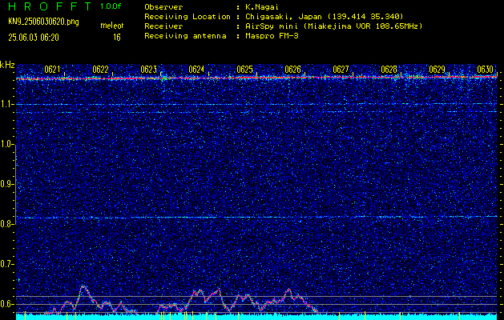Click the meteor count label

point(112,26)
